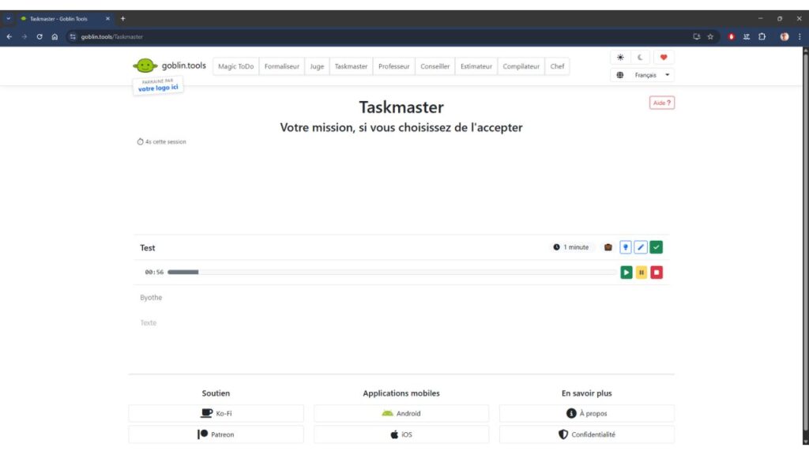The height and width of the screenshot is (455, 809).
Task: Switch to dark theme moon icon
Action: 640,57
